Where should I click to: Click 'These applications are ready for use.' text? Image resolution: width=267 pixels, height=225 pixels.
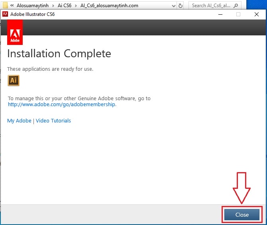point(50,69)
